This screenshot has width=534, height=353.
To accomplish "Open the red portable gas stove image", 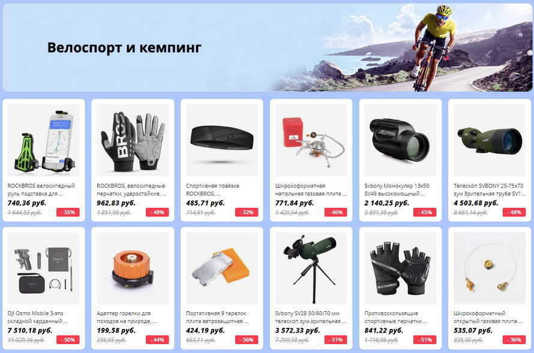I will (x=311, y=140).
